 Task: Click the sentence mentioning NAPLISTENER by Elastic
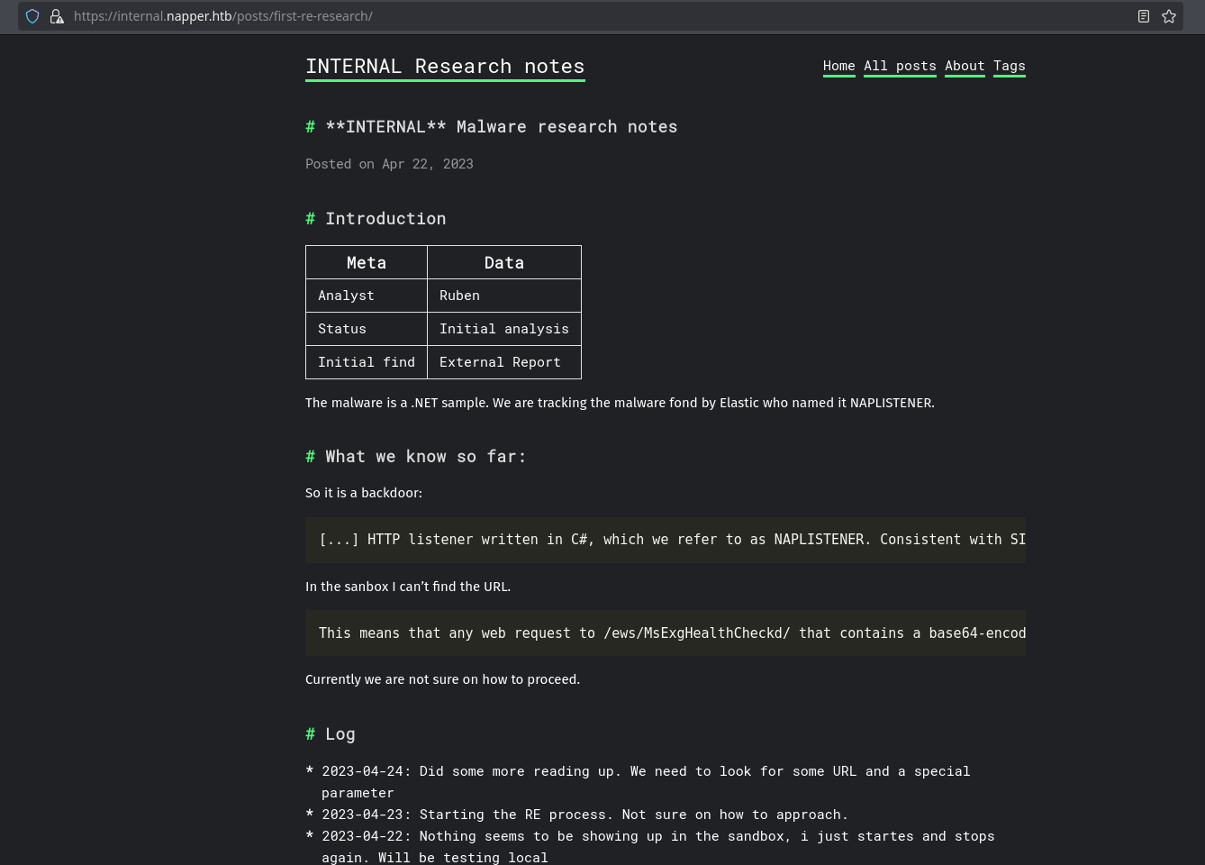click(x=620, y=403)
